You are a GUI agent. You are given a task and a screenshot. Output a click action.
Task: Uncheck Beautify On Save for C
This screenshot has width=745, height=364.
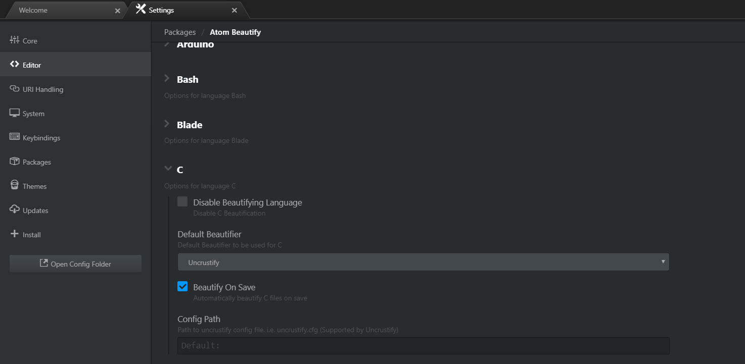coord(182,286)
